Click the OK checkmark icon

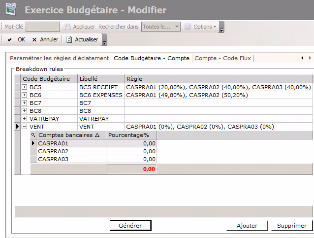9,39
